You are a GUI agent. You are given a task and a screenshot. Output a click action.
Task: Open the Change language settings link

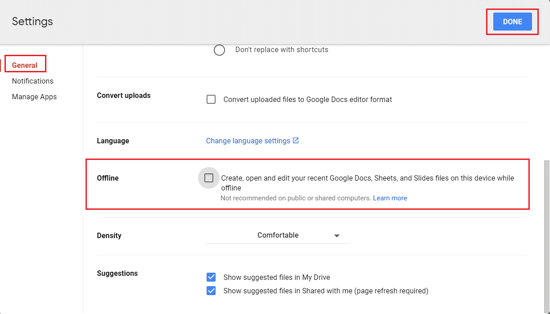click(x=248, y=141)
